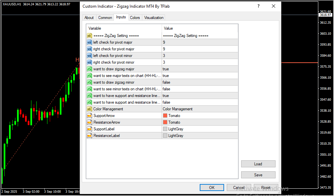Confirm settings with the OK button
This screenshot has width=334, height=196.
[x=212, y=188]
